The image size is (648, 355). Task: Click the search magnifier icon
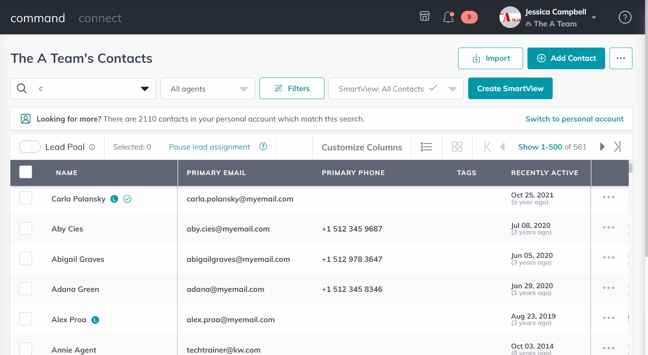[x=22, y=88]
